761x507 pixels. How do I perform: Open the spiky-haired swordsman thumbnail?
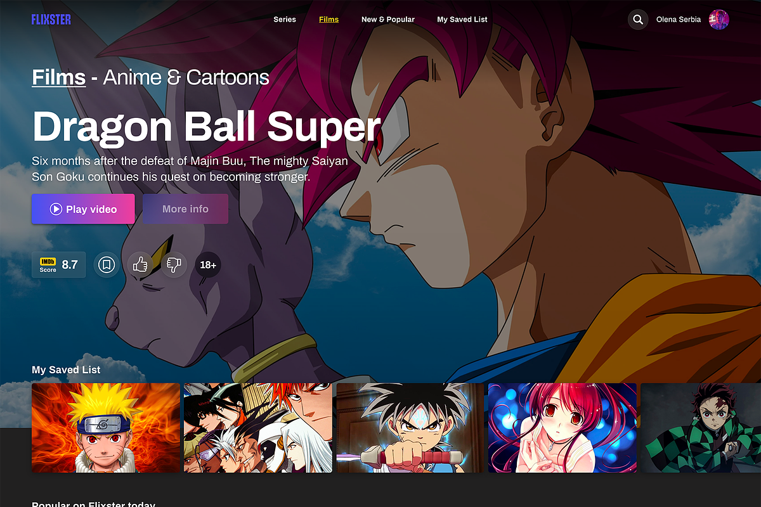(410, 428)
